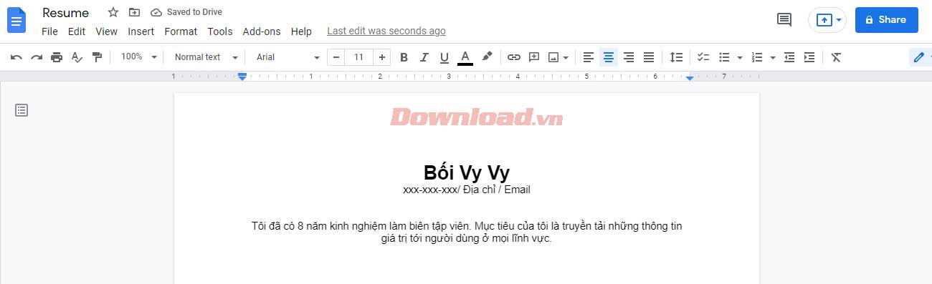
Task: Open the Help menu
Action: (301, 31)
